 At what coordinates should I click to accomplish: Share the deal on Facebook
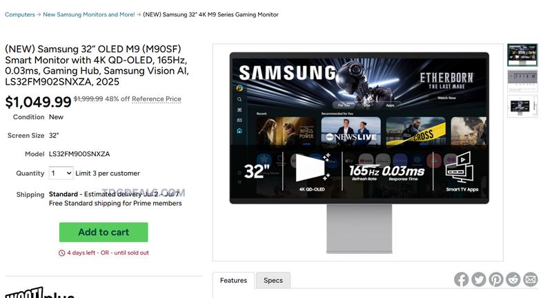click(461, 279)
